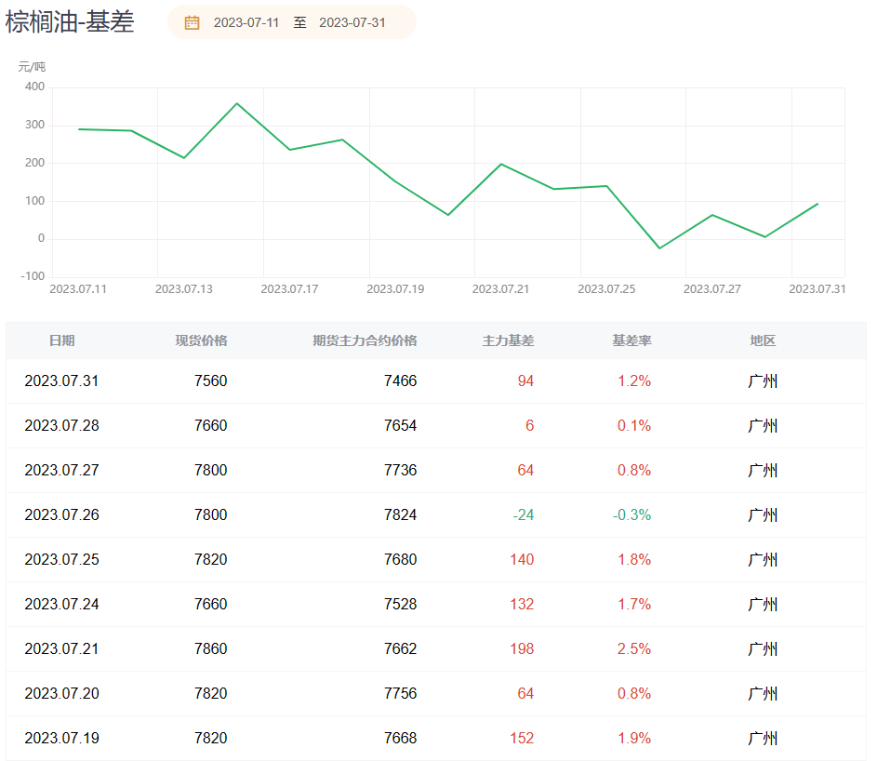The image size is (877, 761).
Task: Click futures price 7466 cell
Action: point(401,381)
